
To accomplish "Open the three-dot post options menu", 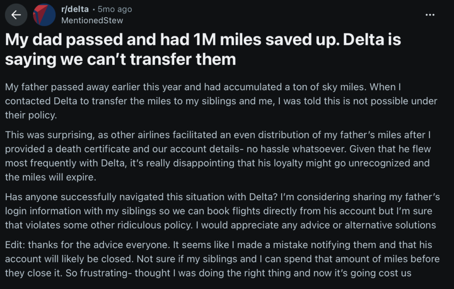I will point(430,15).
